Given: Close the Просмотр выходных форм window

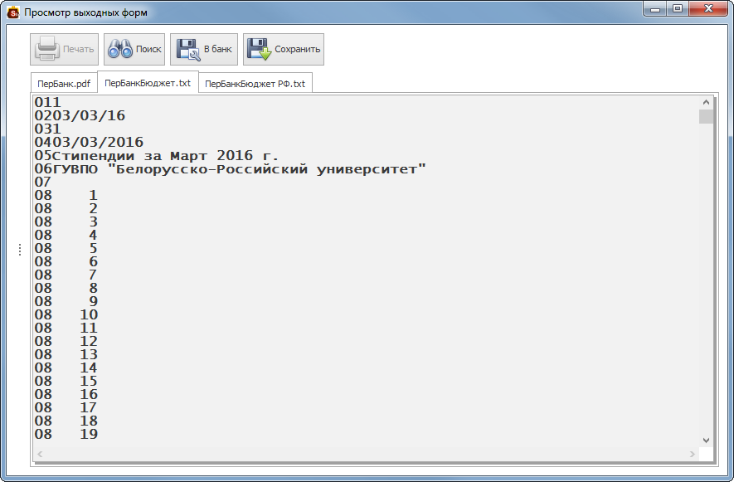Looking at the screenshot, I should pyautogui.click(x=708, y=9).
